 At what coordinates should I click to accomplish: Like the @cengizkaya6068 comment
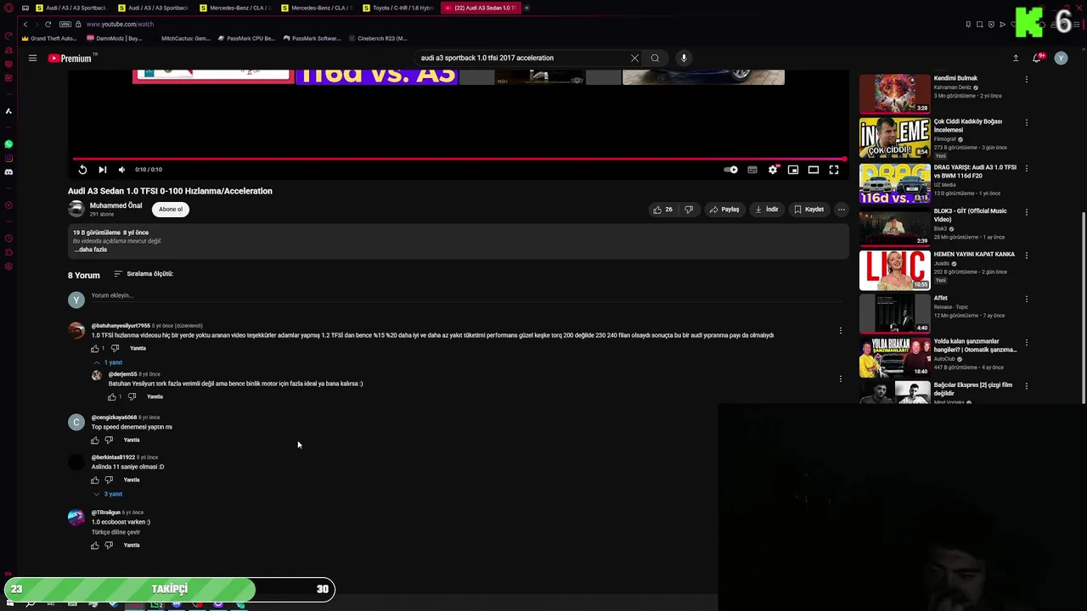coord(95,440)
